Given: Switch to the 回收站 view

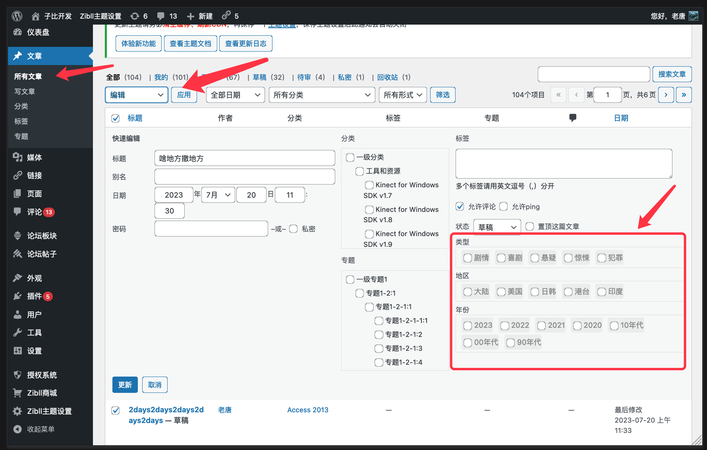Looking at the screenshot, I should point(388,77).
